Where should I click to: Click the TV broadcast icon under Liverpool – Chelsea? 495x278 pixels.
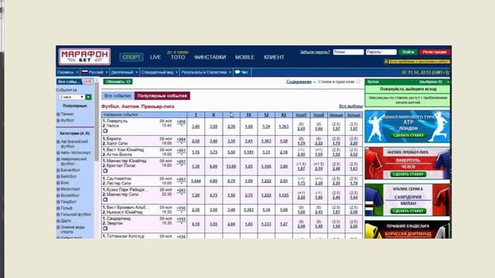(x=105, y=131)
